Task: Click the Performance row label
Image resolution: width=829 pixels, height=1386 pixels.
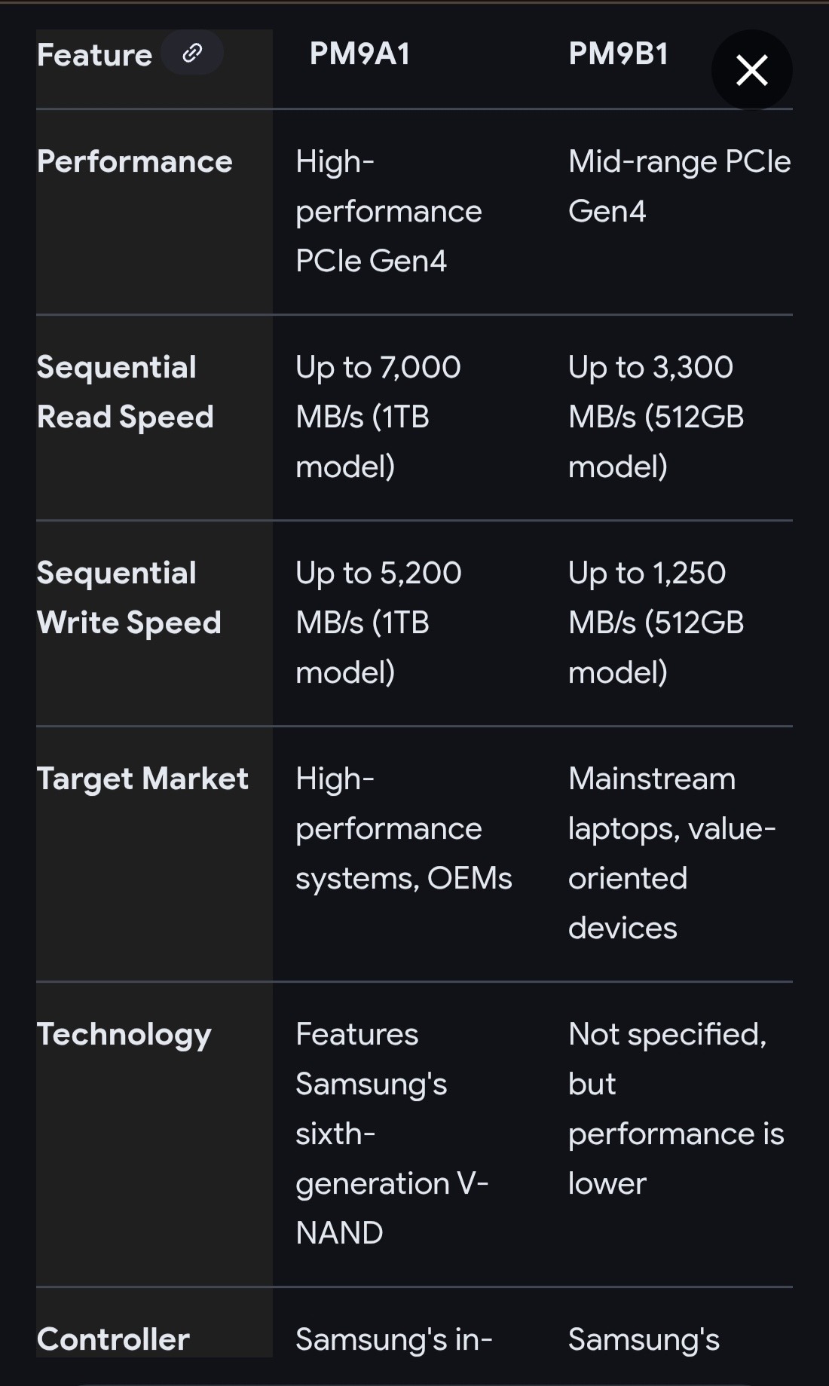Action: (x=134, y=161)
